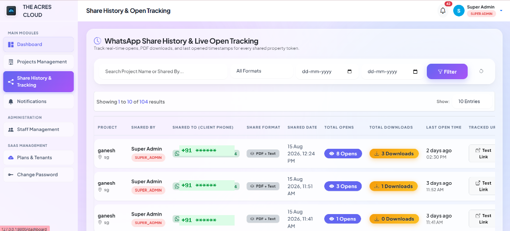Screen dimensions: 510x231
Task: Go to Projects Management
Action: pyautogui.click(x=38, y=62)
